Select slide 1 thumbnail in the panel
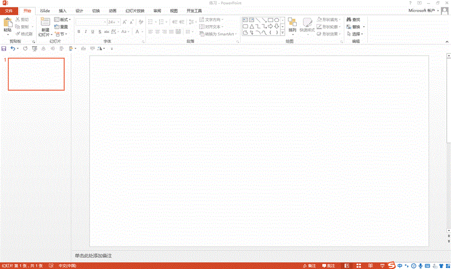This screenshot has width=451, height=269. click(36, 74)
